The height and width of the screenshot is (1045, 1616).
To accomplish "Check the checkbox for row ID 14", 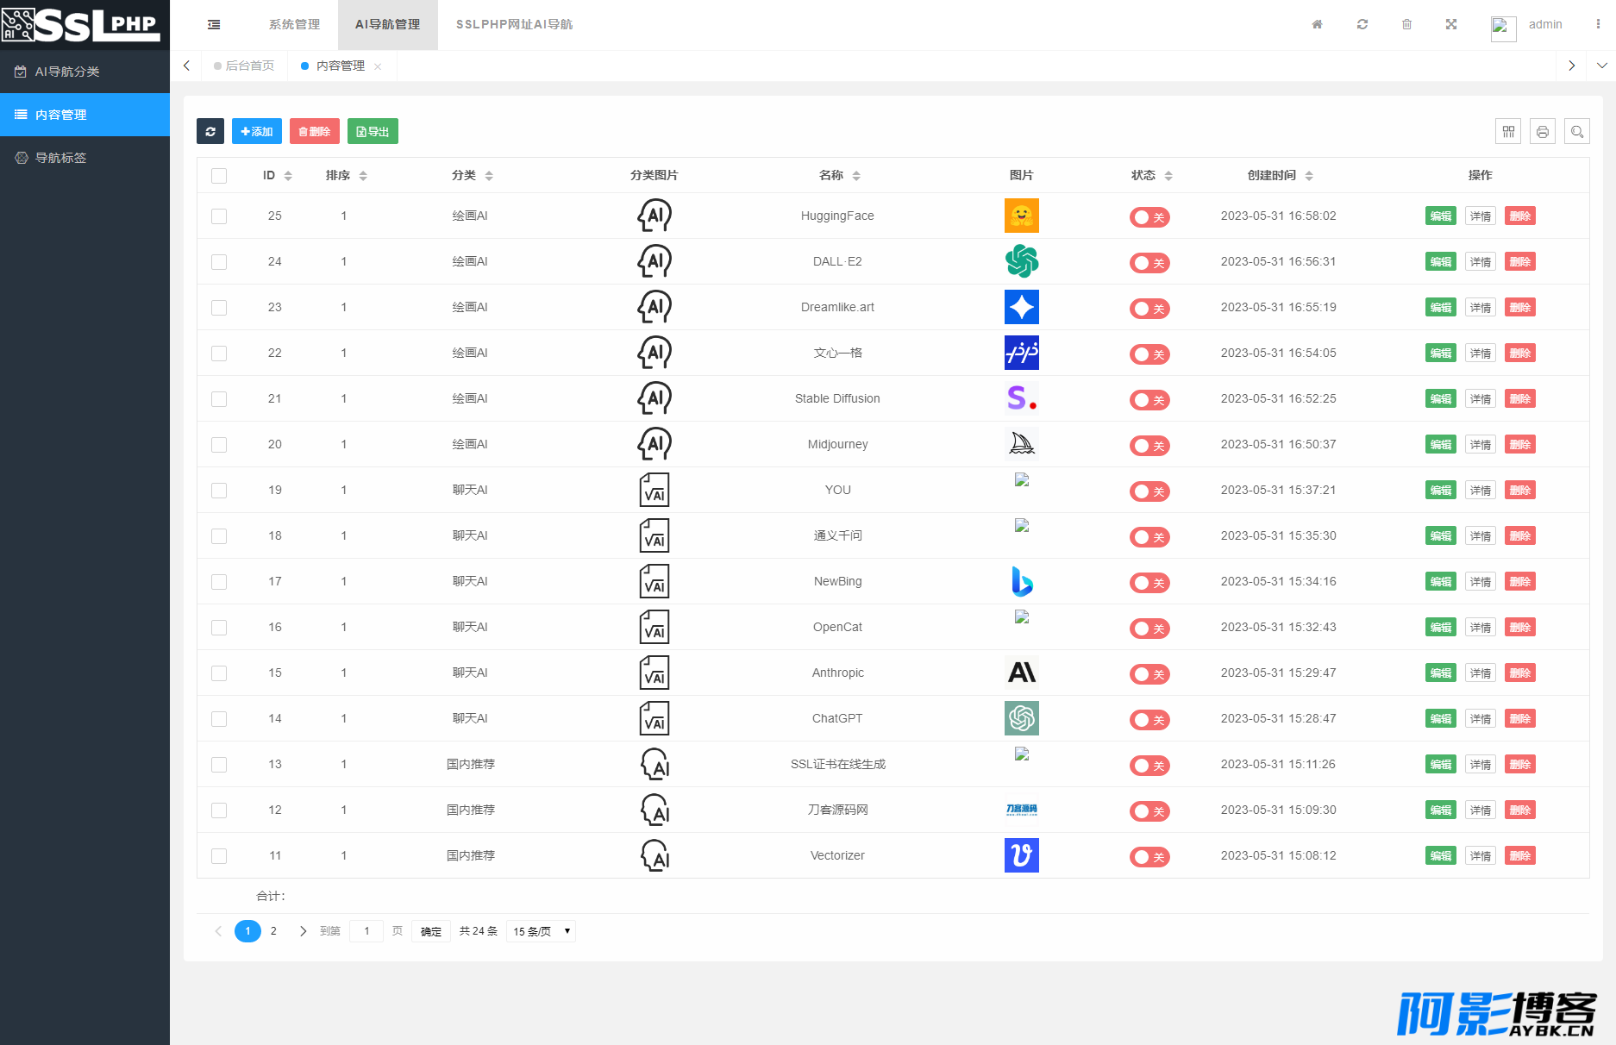I will pos(219,719).
